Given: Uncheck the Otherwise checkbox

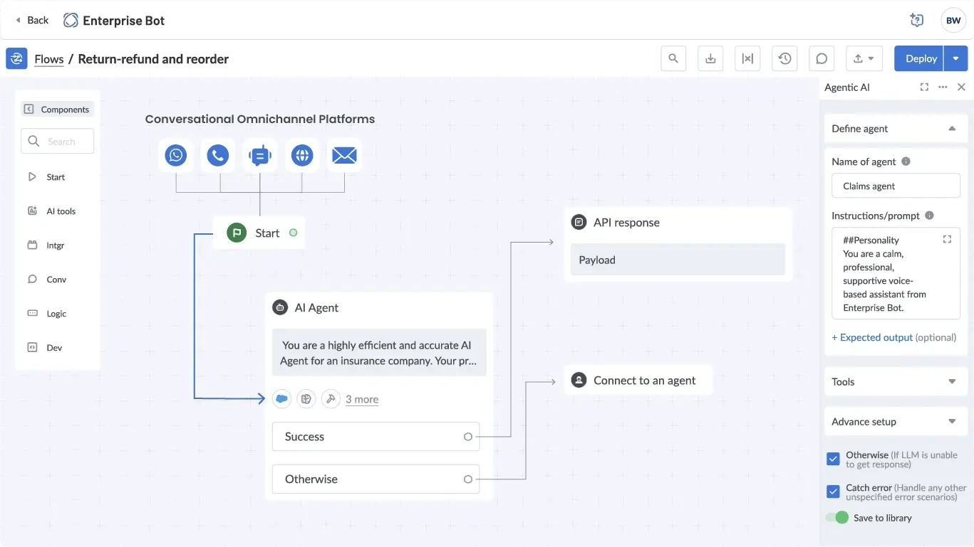Looking at the screenshot, I should click(x=833, y=459).
